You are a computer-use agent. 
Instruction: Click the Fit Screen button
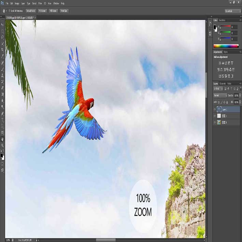pos(42,11)
